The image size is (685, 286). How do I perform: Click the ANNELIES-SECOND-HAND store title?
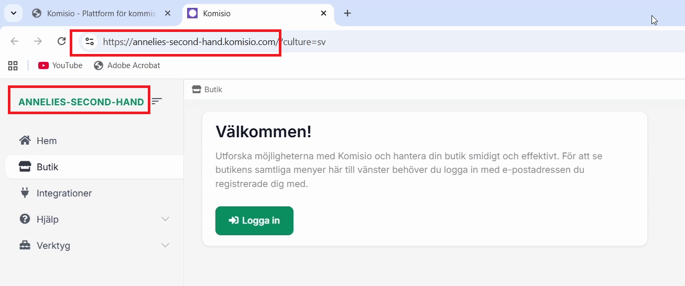point(81,102)
